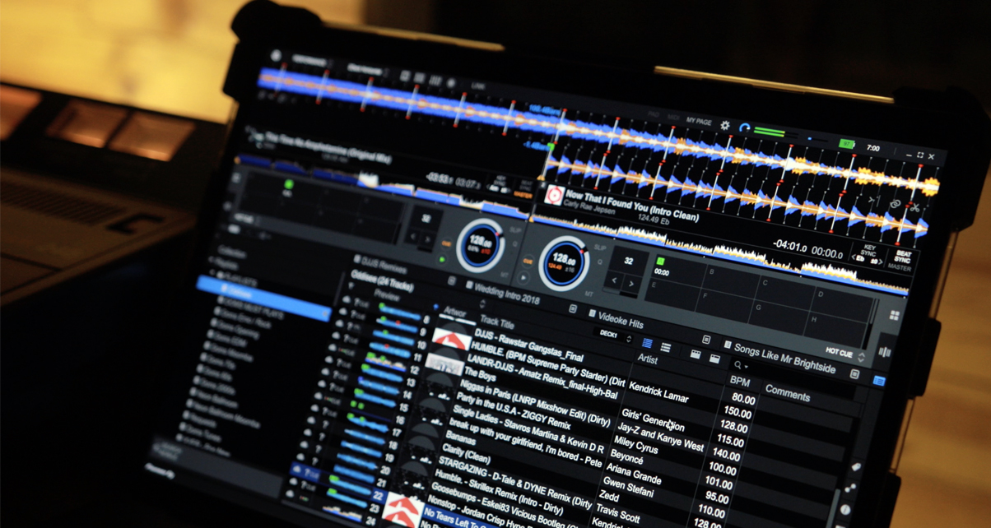The image size is (991, 528).
Task: Open the Videoke Hits playlist palette
Action: tap(621, 320)
